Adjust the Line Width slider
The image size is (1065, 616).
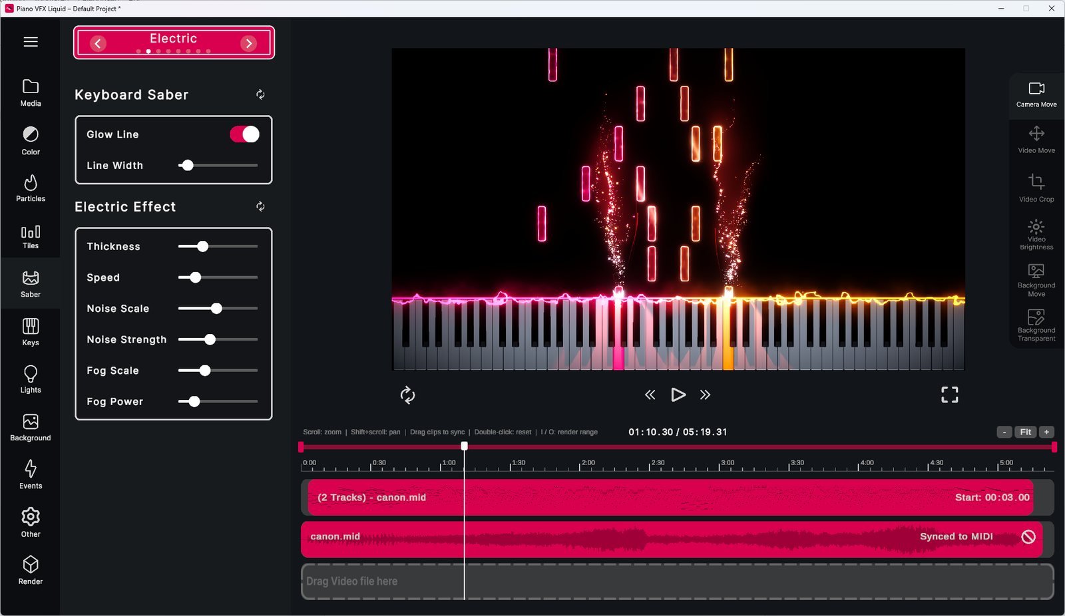click(x=218, y=166)
